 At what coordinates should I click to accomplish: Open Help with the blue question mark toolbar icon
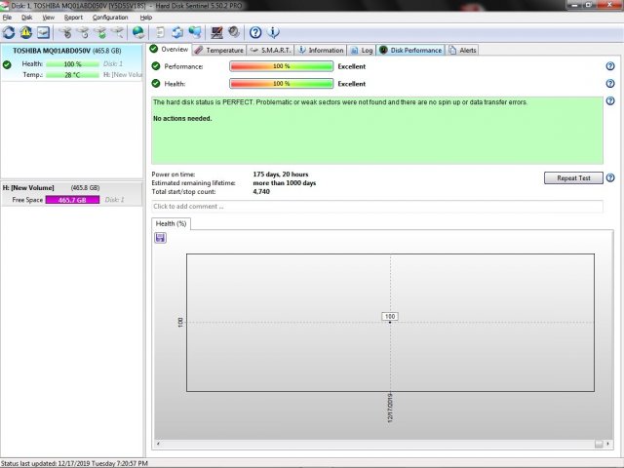(x=255, y=33)
